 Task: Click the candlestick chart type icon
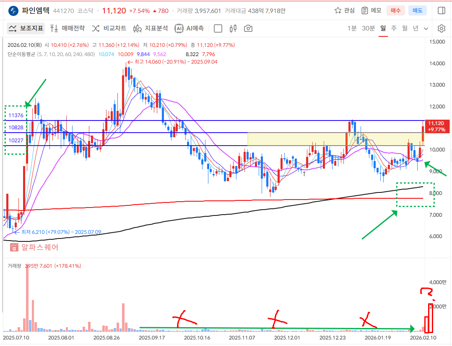233,28
